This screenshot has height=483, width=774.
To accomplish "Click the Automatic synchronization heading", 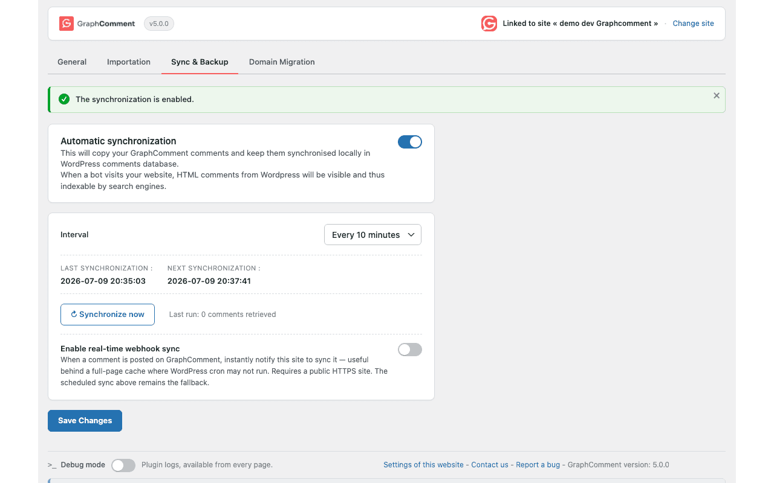I will (x=119, y=141).
